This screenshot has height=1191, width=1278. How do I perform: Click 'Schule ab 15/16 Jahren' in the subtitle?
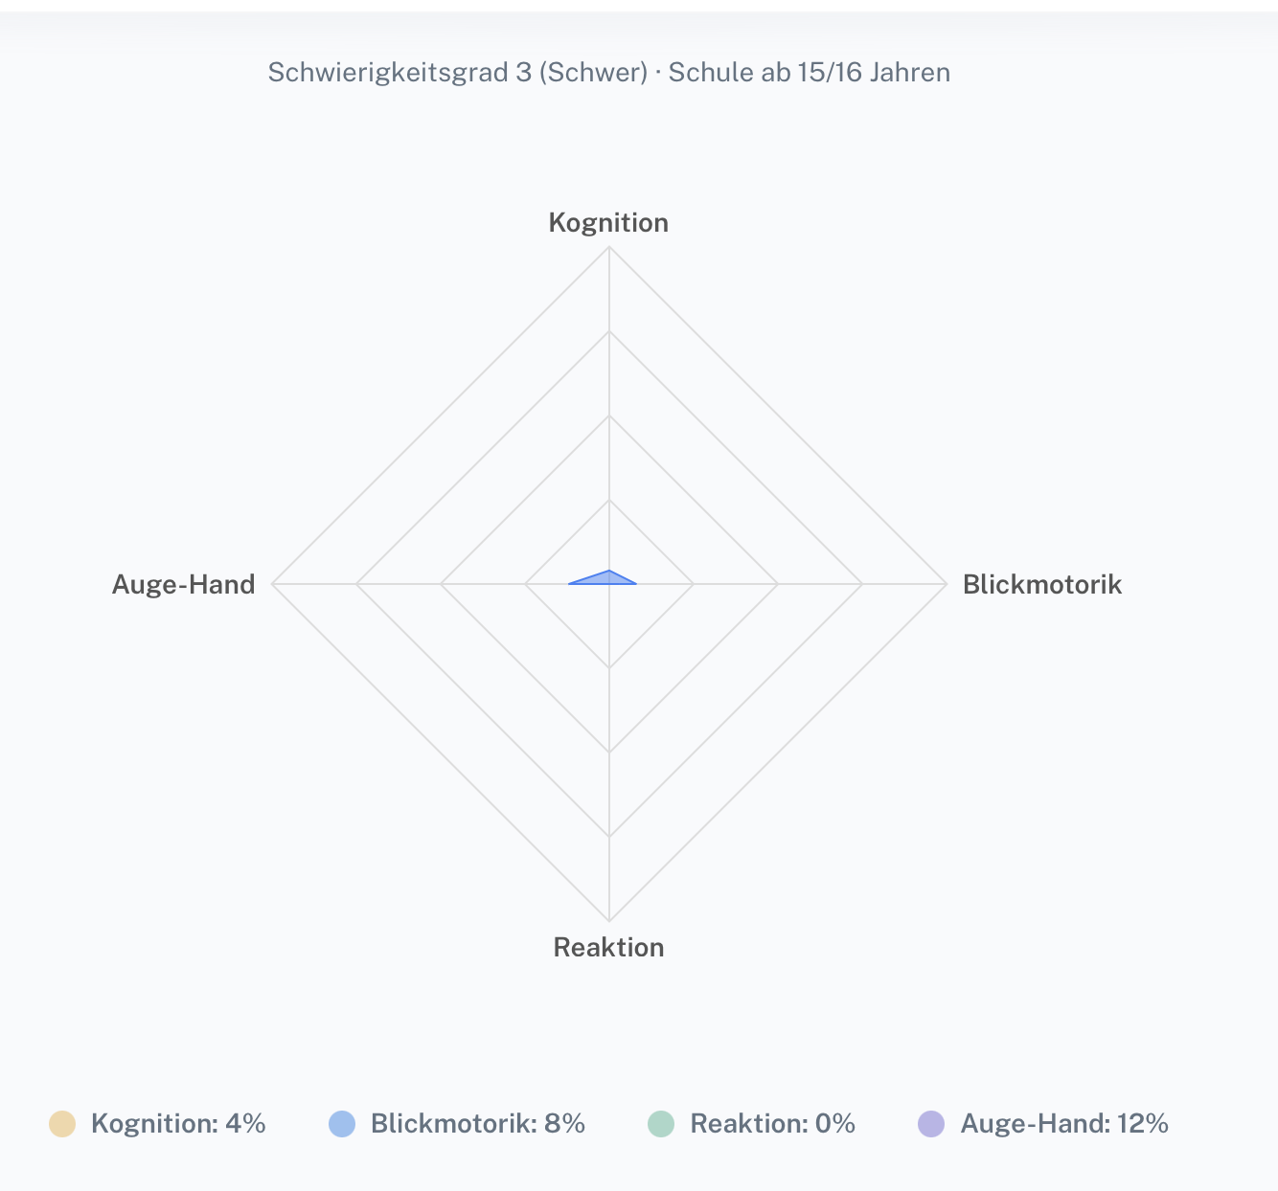pos(810,73)
